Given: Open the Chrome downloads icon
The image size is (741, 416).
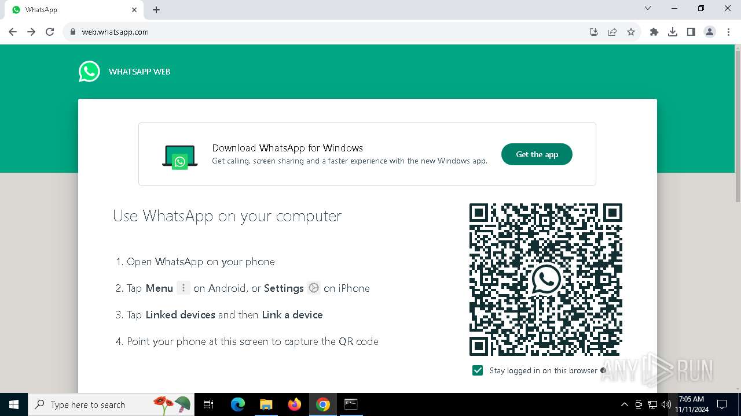Looking at the screenshot, I should point(673,32).
